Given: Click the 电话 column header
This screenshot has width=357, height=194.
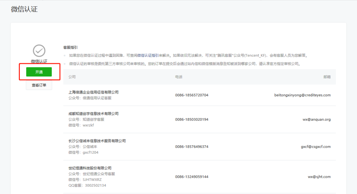Looking at the screenshot, I should [x=179, y=77].
